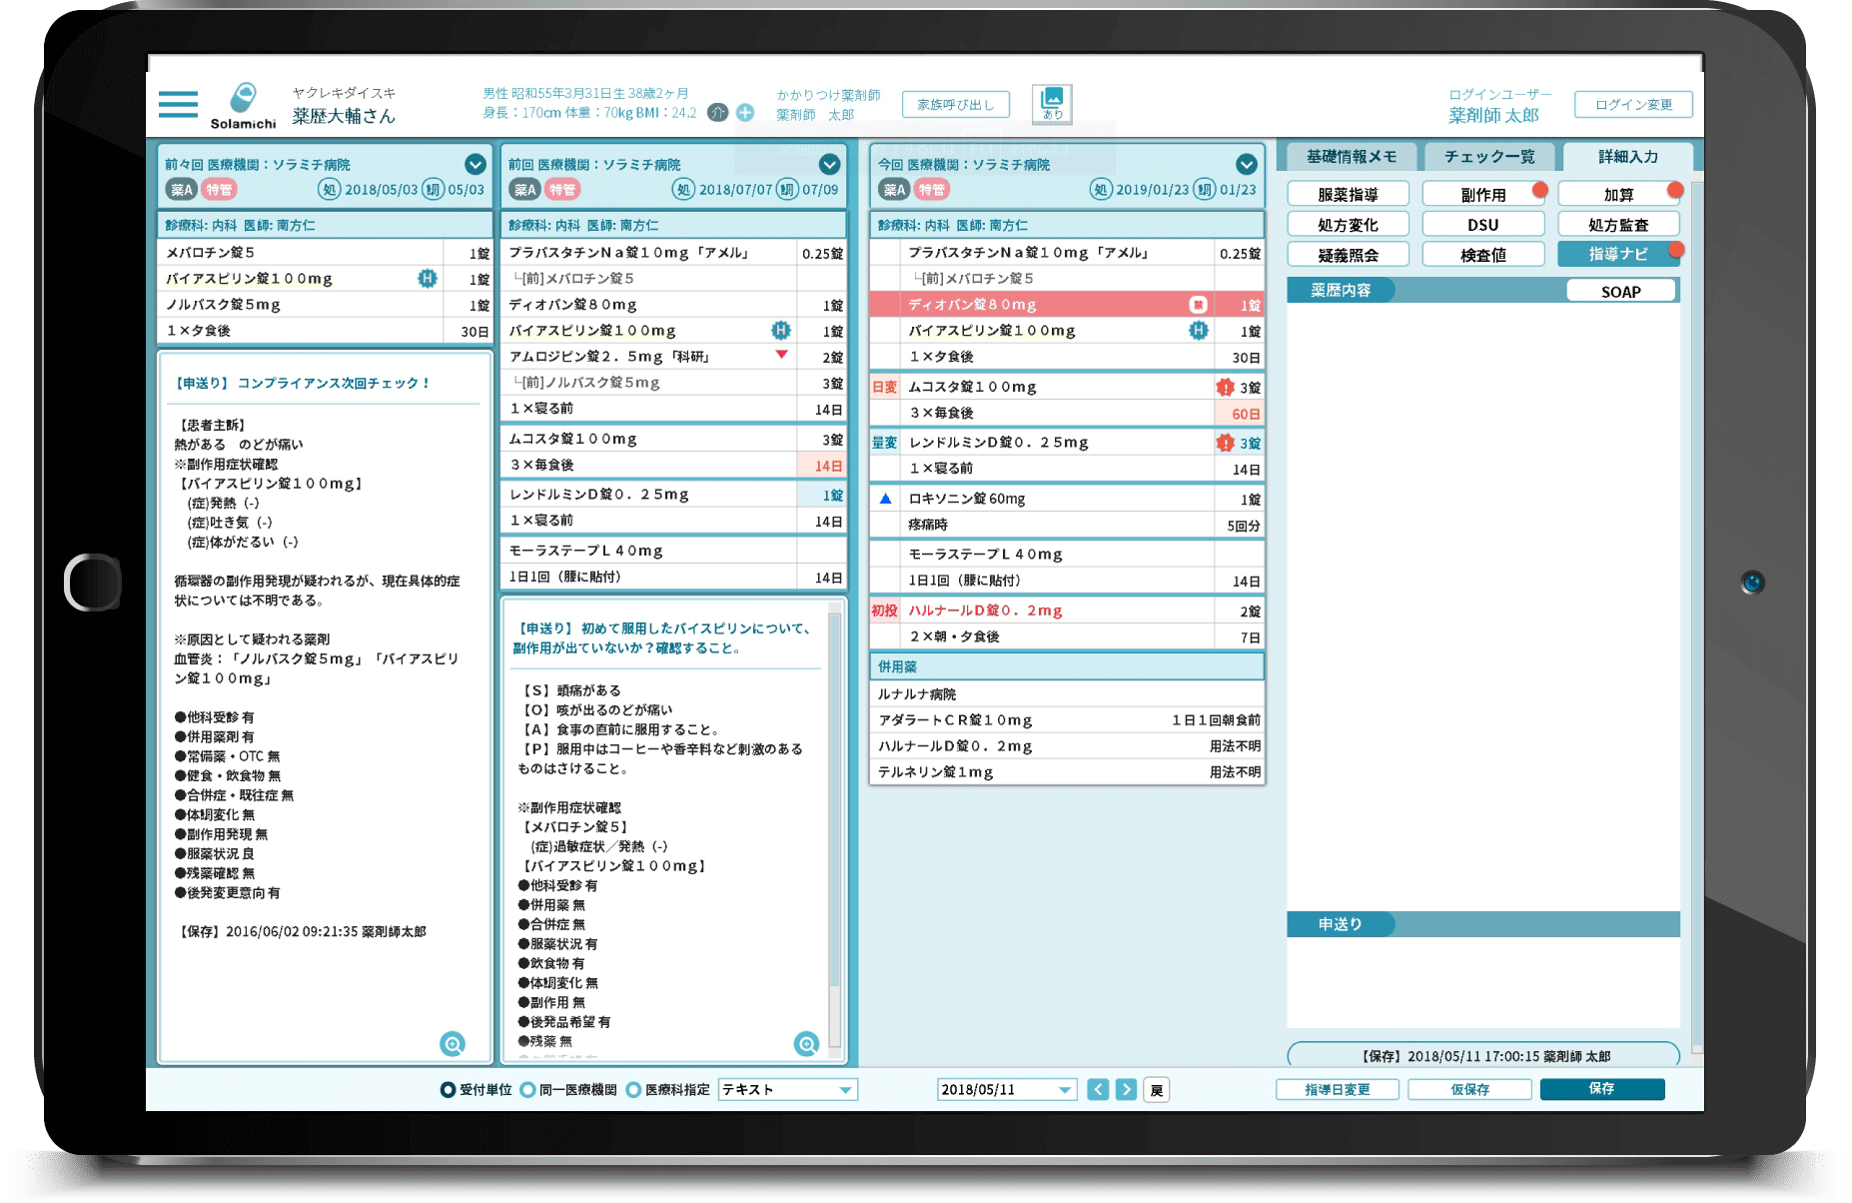This screenshot has height=1203, width=1852.
Task: Click the image gallery icon labeled あり
Action: point(1052,103)
